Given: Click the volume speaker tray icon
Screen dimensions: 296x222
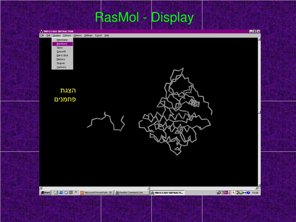Looking at the screenshot, I should tap(229, 193).
